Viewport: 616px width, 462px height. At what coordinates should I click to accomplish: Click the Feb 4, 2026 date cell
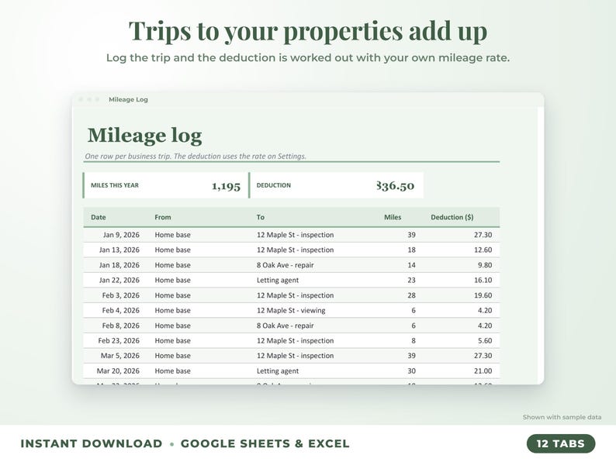coord(120,310)
